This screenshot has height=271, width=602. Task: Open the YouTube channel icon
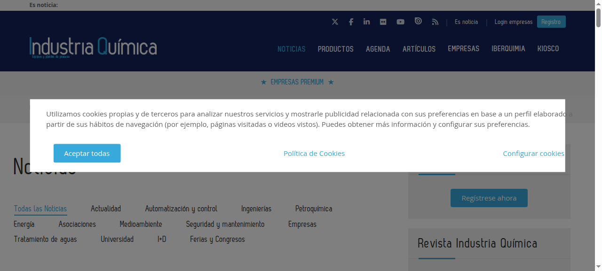pyautogui.click(x=400, y=22)
